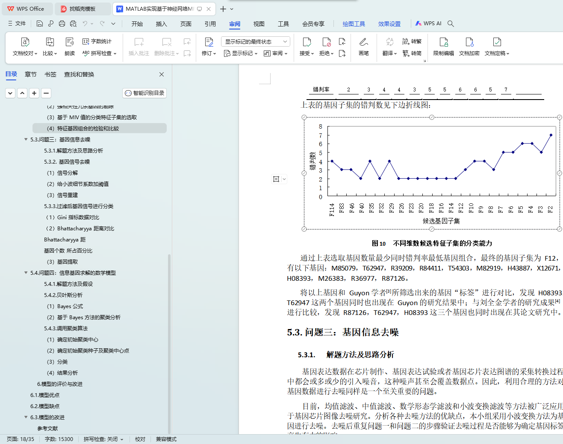Convert text with 转简 button
The image size is (563, 444).
[412, 53]
